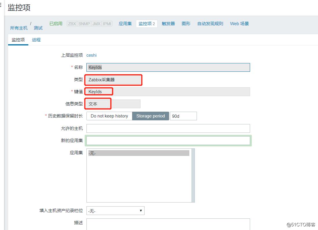This screenshot has height=230, width=318.
Task: Open the 自动发现规则 section
Action: tap(210, 24)
